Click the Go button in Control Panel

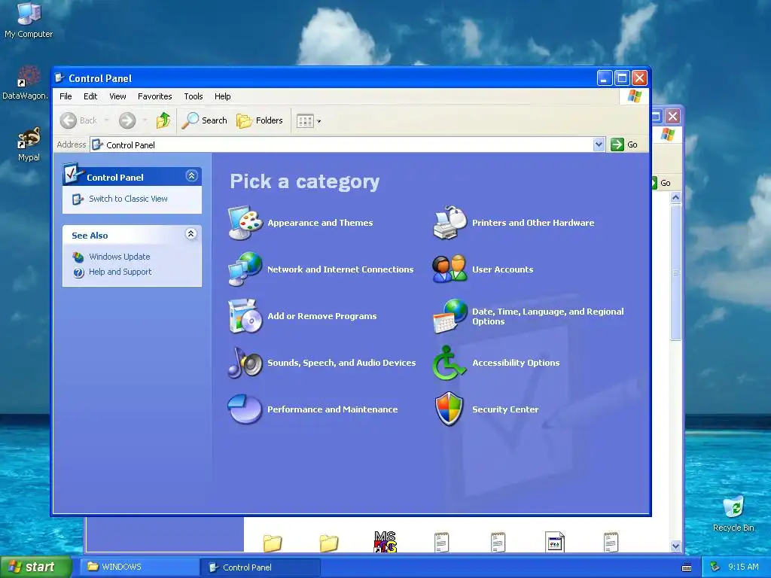[624, 144]
